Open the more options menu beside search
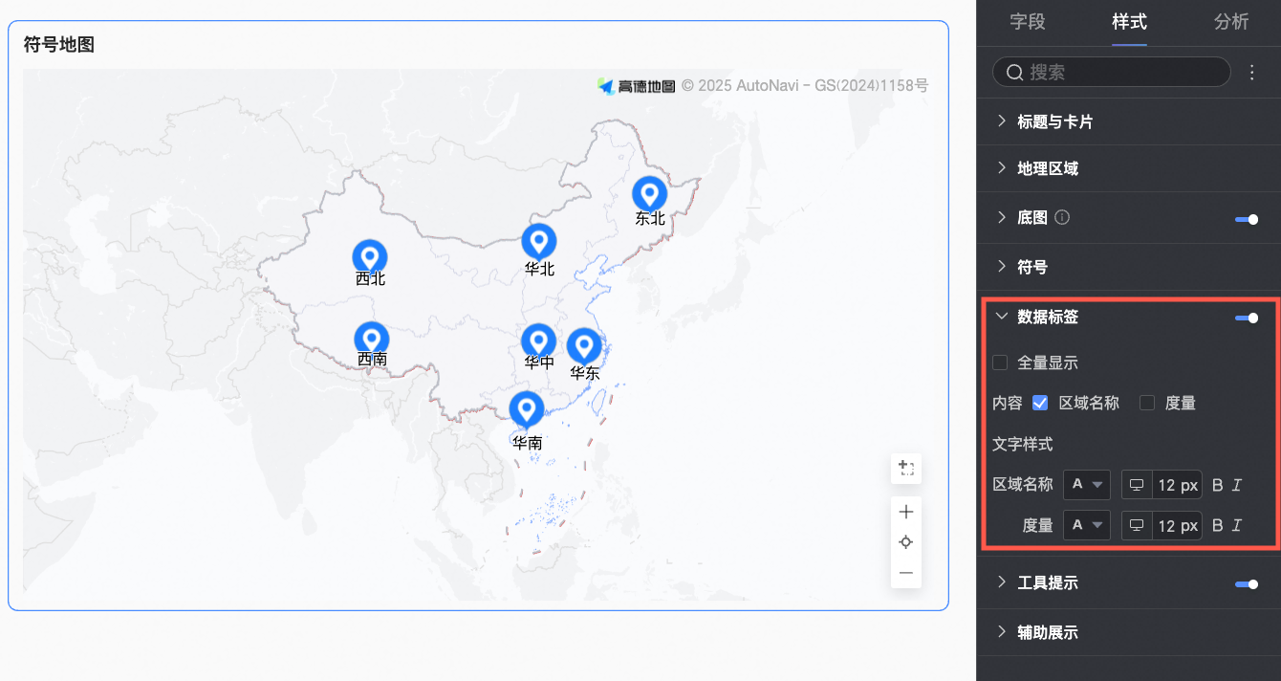This screenshot has height=681, width=1281. pos(1252,72)
